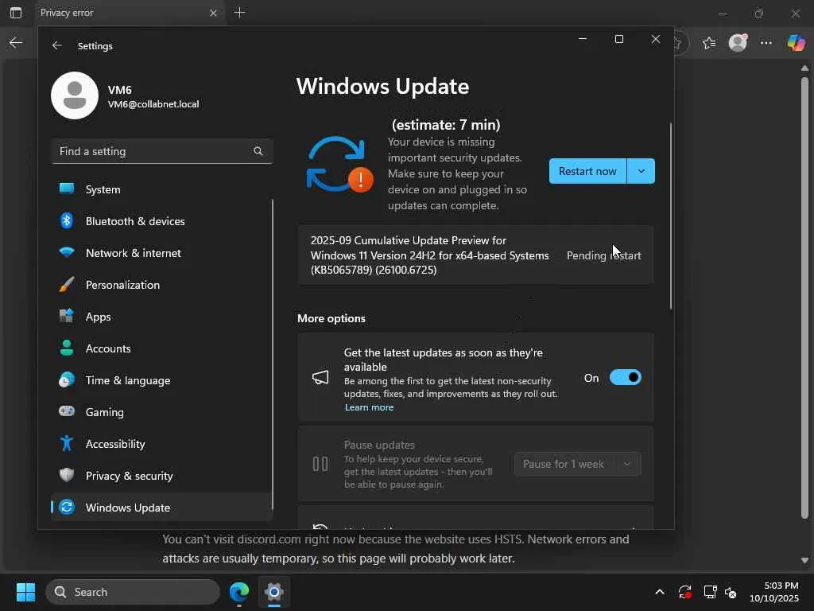Click the Pause updates pause icon
The height and width of the screenshot is (611, 814).
320,464
